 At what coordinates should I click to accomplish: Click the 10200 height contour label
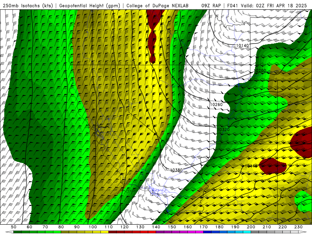tap(260, 71)
